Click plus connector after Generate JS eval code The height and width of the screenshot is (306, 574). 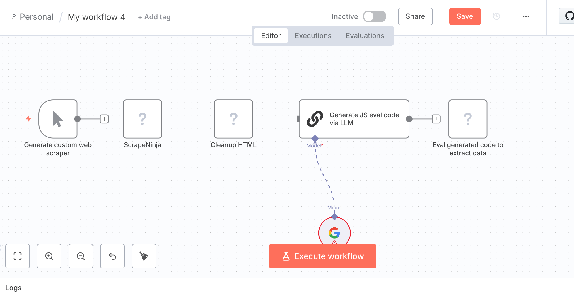[436, 119]
